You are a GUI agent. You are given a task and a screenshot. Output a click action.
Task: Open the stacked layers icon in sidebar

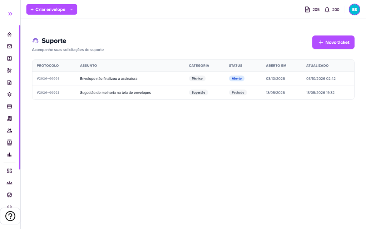point(9,94)
